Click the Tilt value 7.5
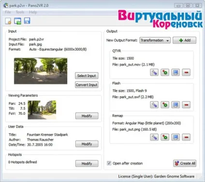Viewport: 205px width, 182px height. tap(23, 108)
